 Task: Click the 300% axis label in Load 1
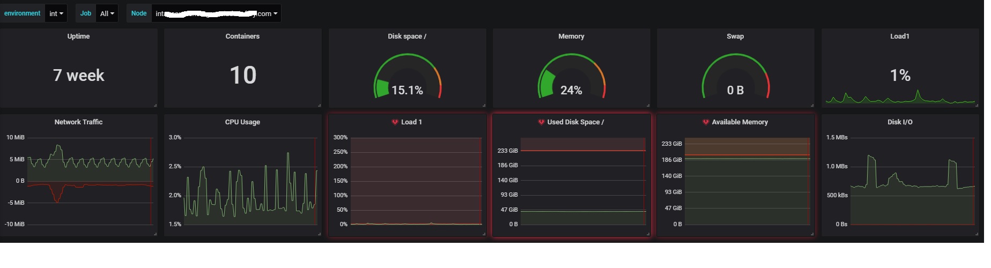coord(341,138)
